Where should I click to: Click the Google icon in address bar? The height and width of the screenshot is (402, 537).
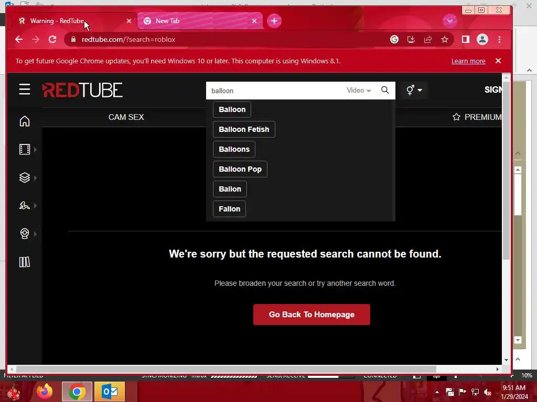[x=394, y=39]
